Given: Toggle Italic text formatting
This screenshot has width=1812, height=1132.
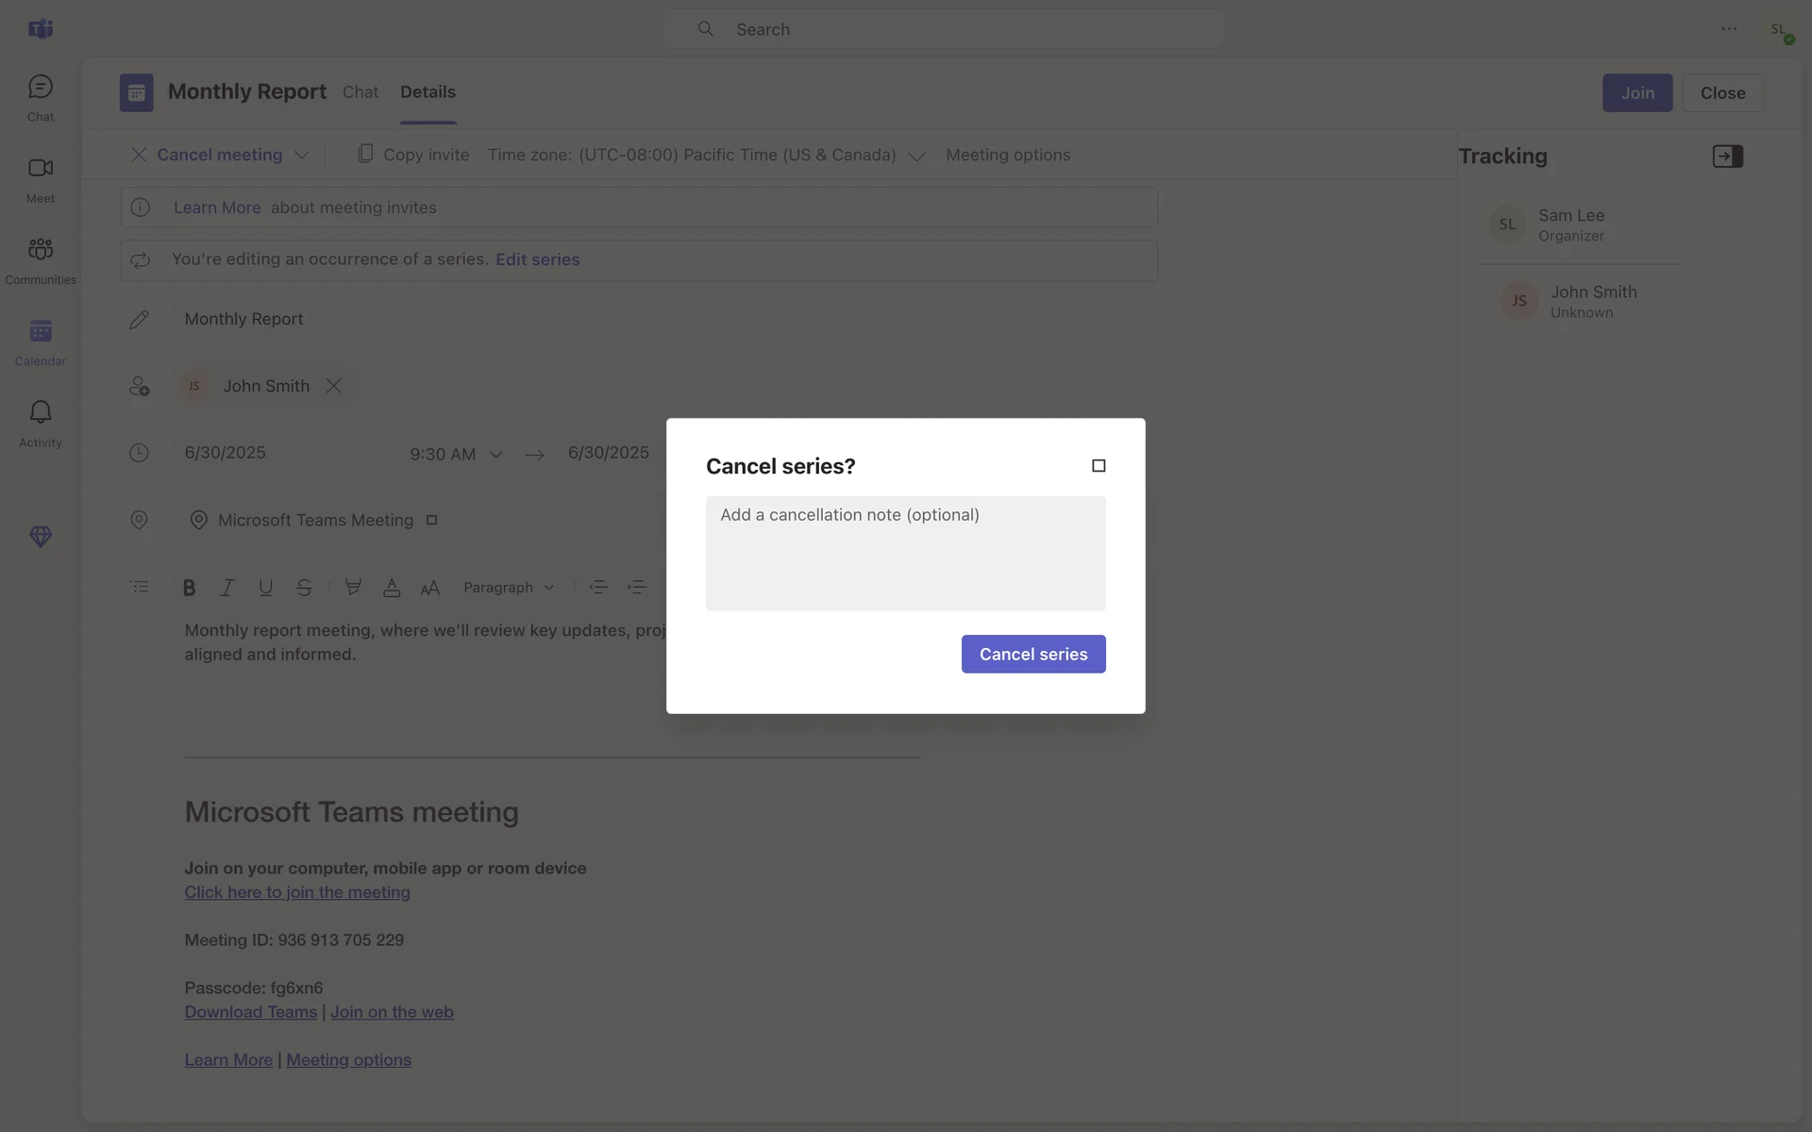Looking at the screenshot, I should [226, 588].
